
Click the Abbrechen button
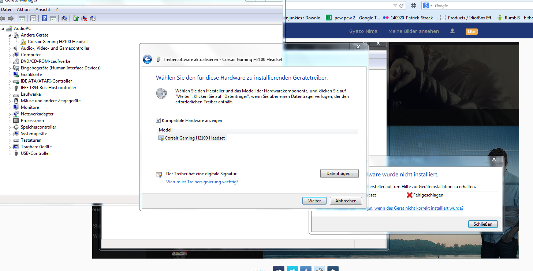coord(346,201)
